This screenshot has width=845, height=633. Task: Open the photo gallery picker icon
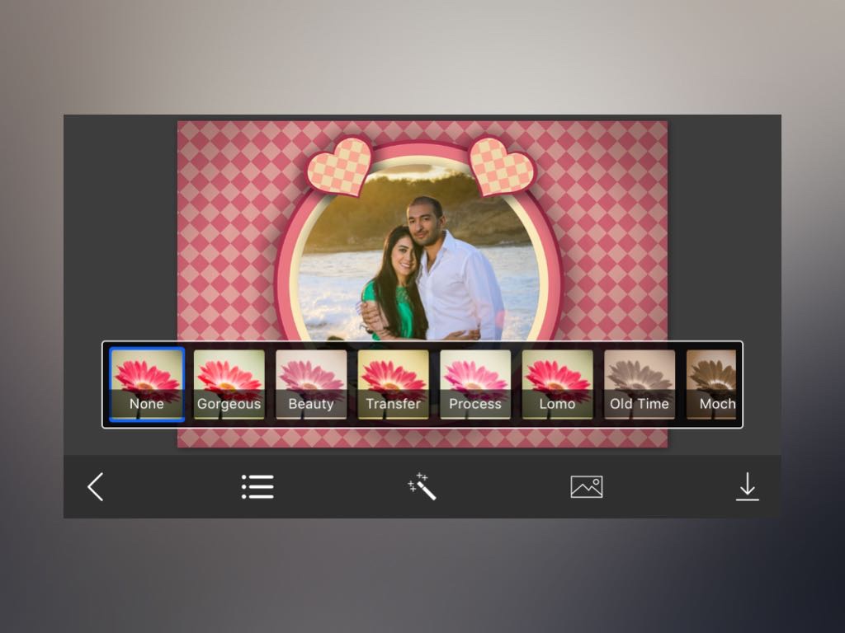pyautogui.click(x=586, y=487)
